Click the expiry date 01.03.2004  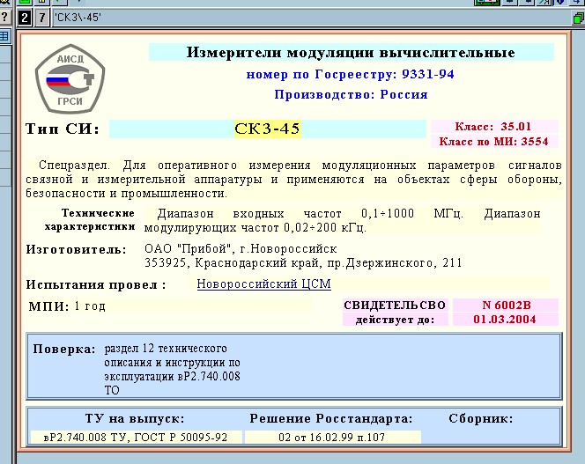point(505,320)
